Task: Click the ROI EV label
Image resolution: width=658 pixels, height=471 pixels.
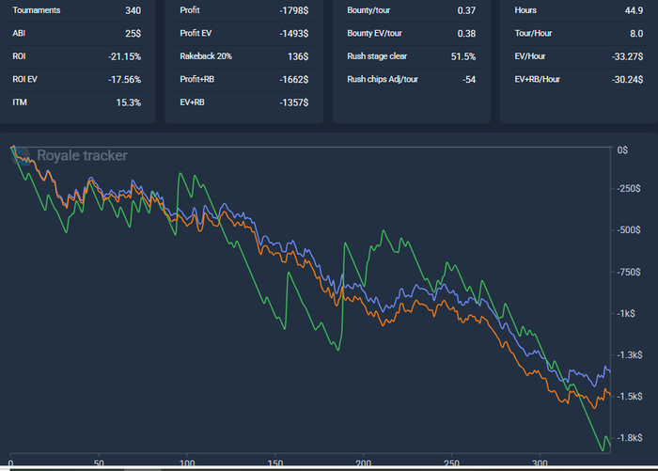Action: [x=24, y=79]
